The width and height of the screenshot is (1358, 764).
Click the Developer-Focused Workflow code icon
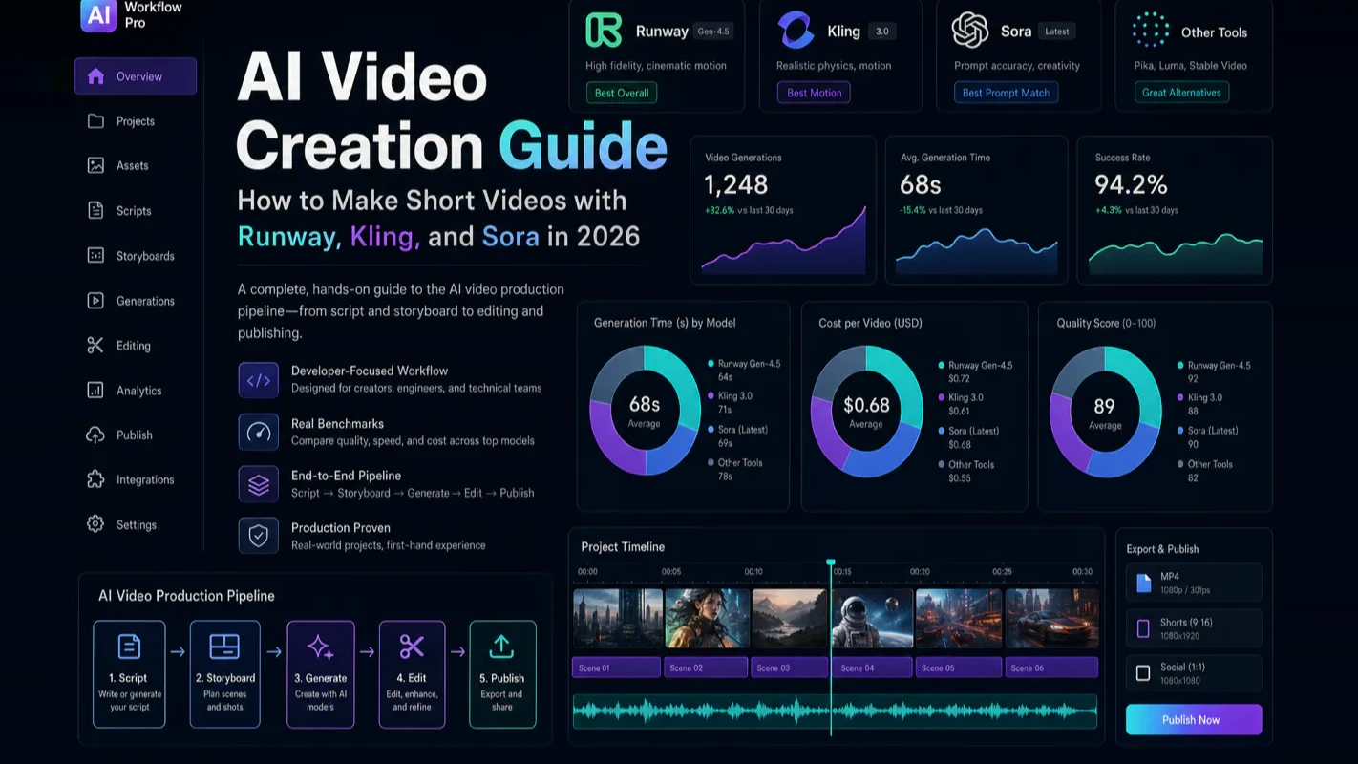tap(258, 380)
